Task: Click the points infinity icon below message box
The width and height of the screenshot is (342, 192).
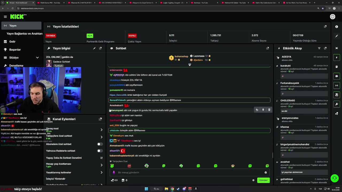Action: [x=114, y=180]
